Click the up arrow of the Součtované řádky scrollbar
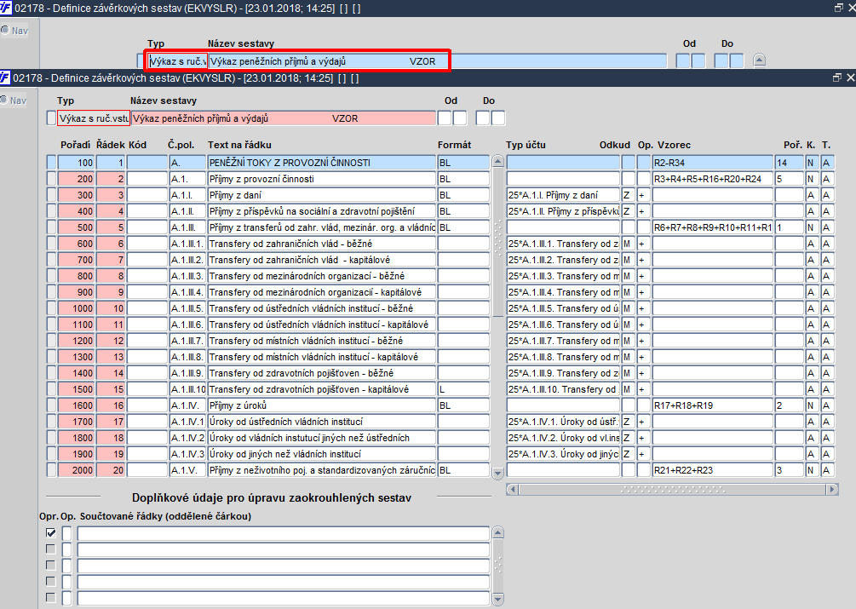Image resolution: width=856 pixels, height=609 pixels. point(497,532)
